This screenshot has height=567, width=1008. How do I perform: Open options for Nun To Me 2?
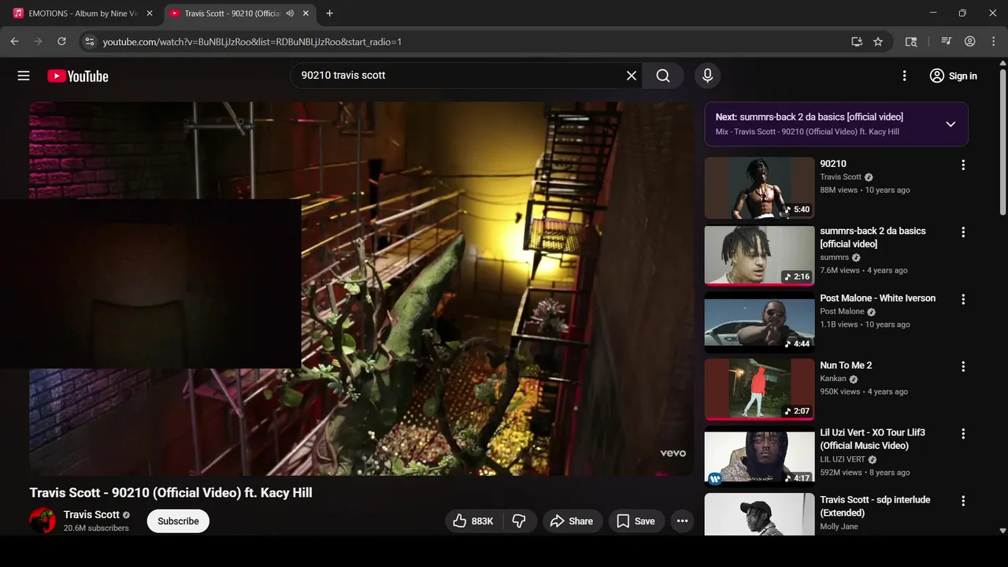pyautogui.click(x=962, y=366)
